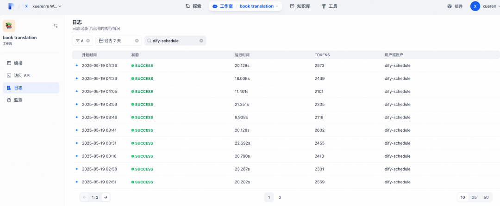This screenshot has width=500, height=206.
Task: Click the SUCCESS status in 04:26 row
Action: (x=142, y=66)
